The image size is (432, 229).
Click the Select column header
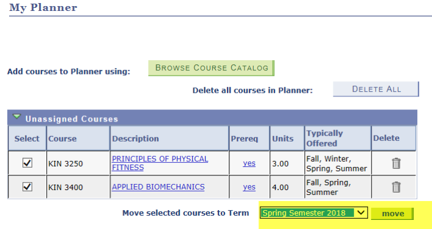[27, 138]
